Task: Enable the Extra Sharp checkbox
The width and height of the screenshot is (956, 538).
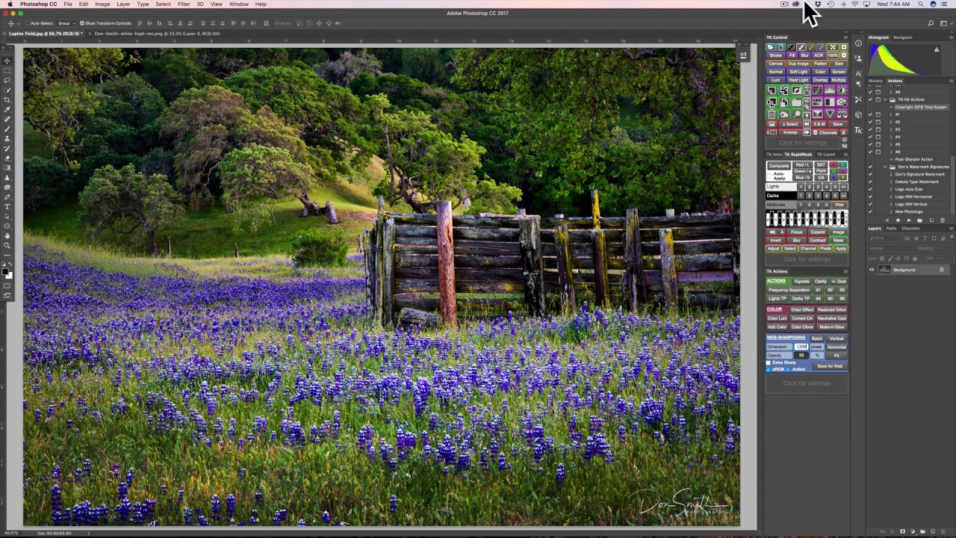Action: click(x=768, y=362)
